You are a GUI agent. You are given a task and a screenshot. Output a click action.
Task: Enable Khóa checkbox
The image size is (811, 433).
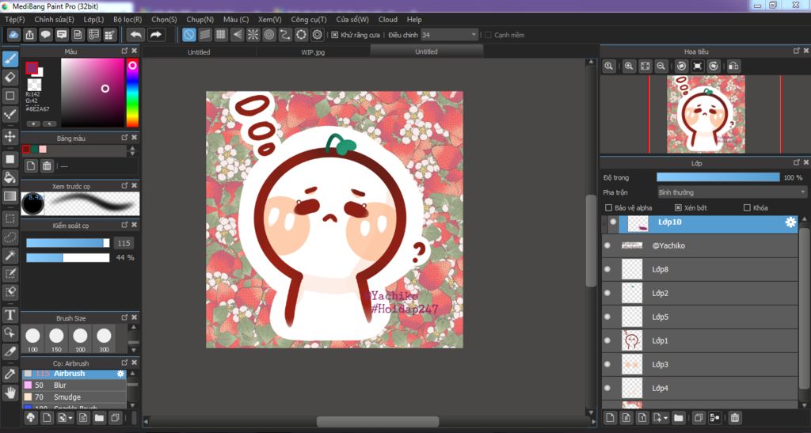[747, 207]
